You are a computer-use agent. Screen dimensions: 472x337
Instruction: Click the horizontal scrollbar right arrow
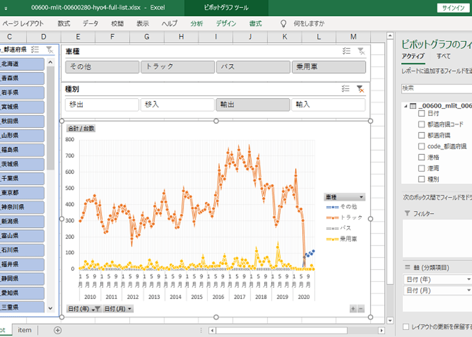click(382, 330)
